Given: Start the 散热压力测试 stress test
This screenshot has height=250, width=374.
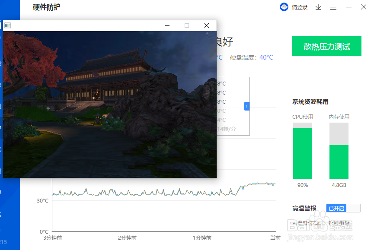Looking at the screenshot, I should point(326,46).
